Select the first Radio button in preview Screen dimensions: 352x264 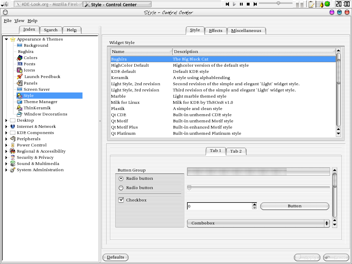pyautogui.click(x=121, y=178)
